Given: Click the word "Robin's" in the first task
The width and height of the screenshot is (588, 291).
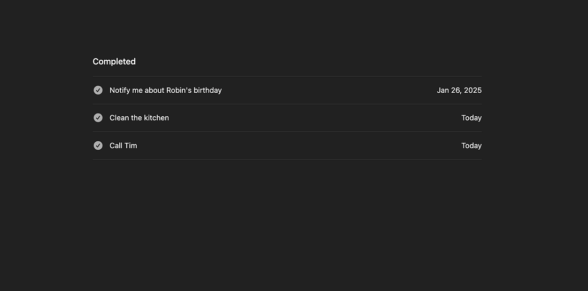Looking at the screenshot, I should click(x=179, y=90).
